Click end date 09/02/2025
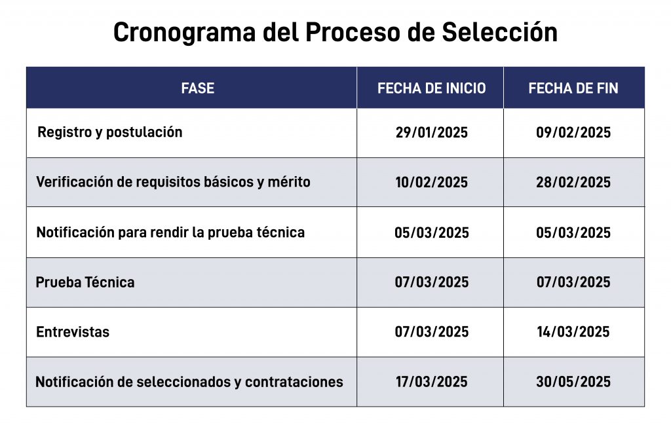The image size is (671, 429). click(573, 133)
